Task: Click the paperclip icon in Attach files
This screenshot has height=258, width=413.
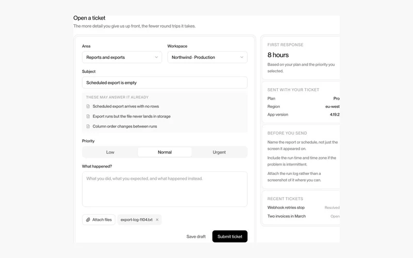Action: 88,220
